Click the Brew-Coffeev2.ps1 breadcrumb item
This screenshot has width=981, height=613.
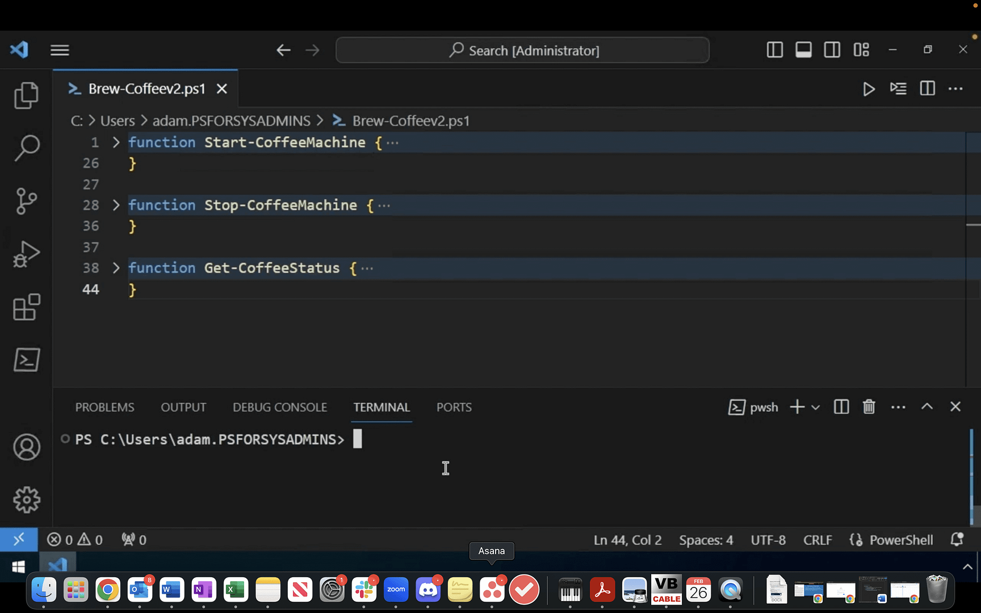[x=401, y=121]
